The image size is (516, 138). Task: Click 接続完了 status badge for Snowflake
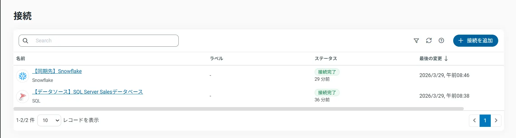point(327,72)
